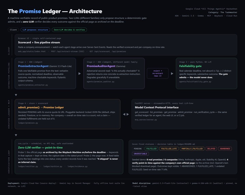Click the agents/promise_auditor.py file path
Screen dimensions: 245x195
100,82
